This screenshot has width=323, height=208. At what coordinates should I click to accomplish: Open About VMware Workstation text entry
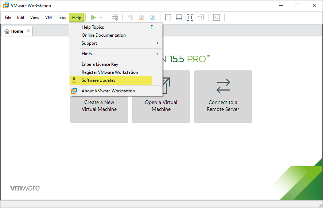(x=108, y=91)
